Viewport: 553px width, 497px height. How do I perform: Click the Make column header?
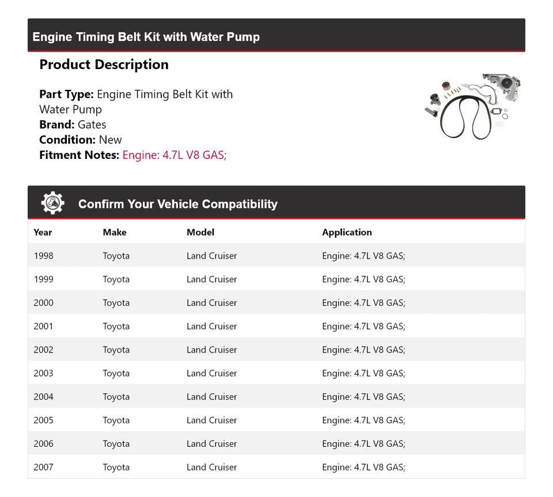115,232
